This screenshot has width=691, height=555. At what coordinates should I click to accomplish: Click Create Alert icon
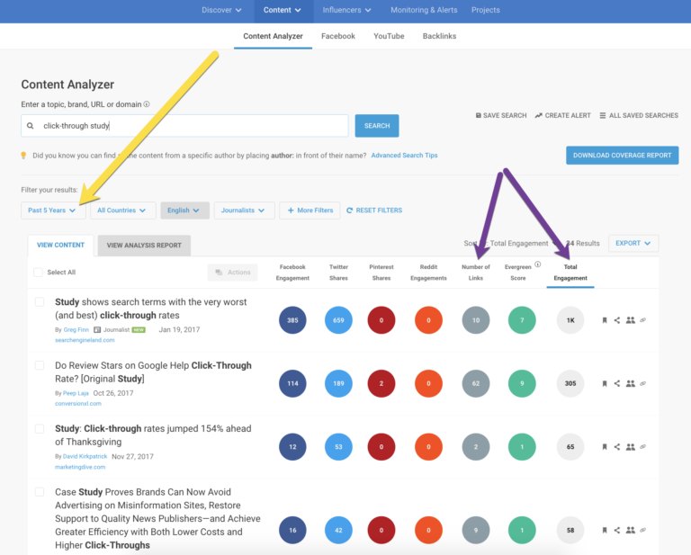[539, 116]
